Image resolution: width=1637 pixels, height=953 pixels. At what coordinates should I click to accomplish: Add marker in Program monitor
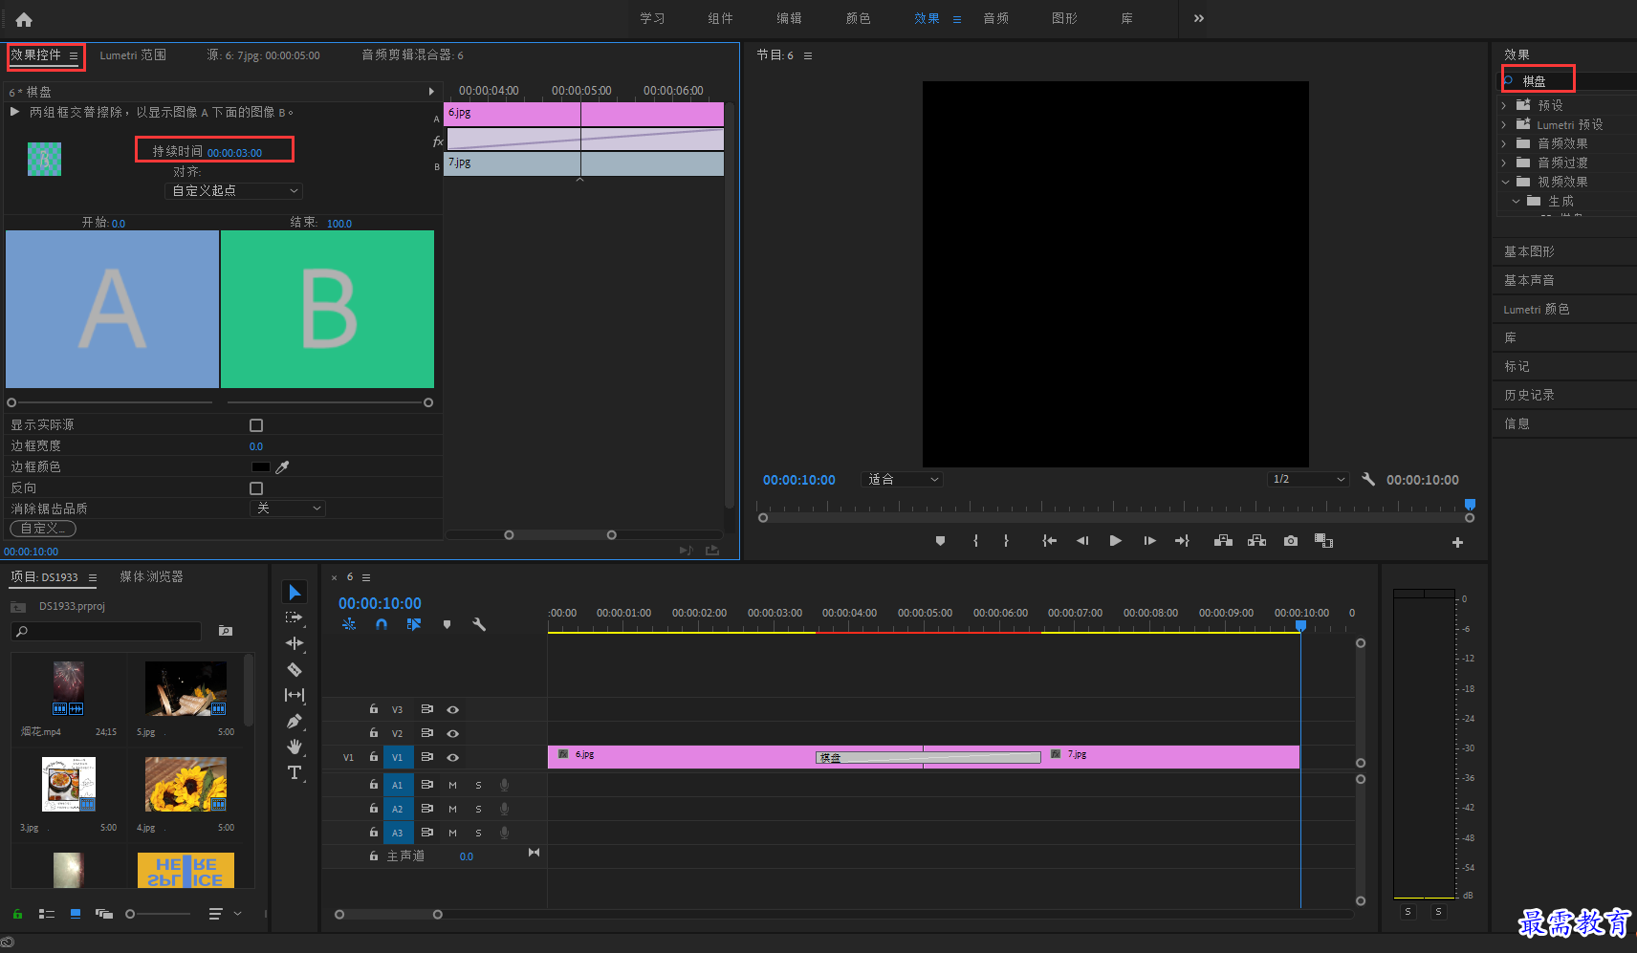pos(940,541)
